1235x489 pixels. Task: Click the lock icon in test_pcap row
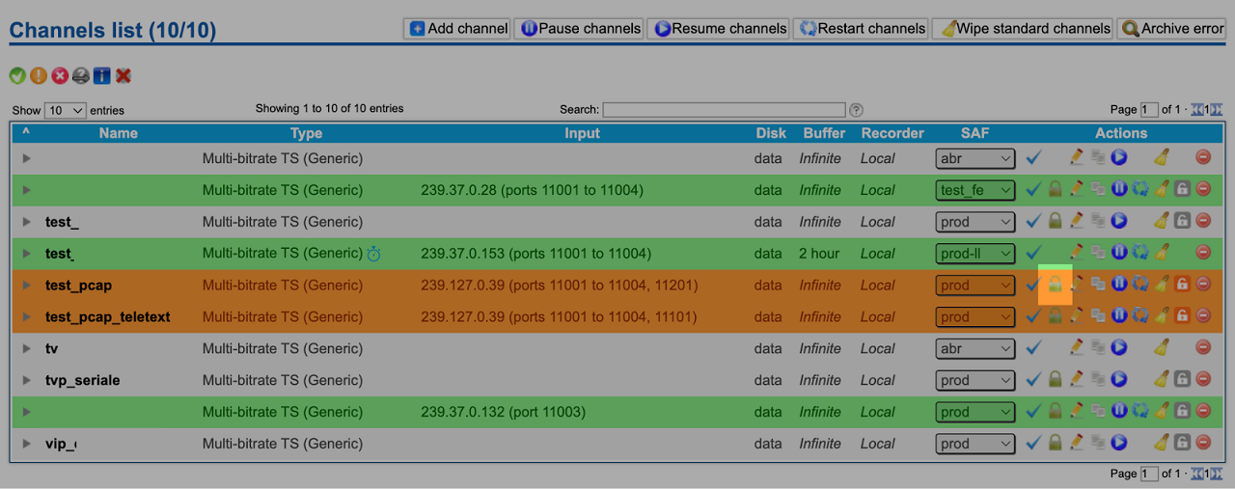click(1056, 285)
